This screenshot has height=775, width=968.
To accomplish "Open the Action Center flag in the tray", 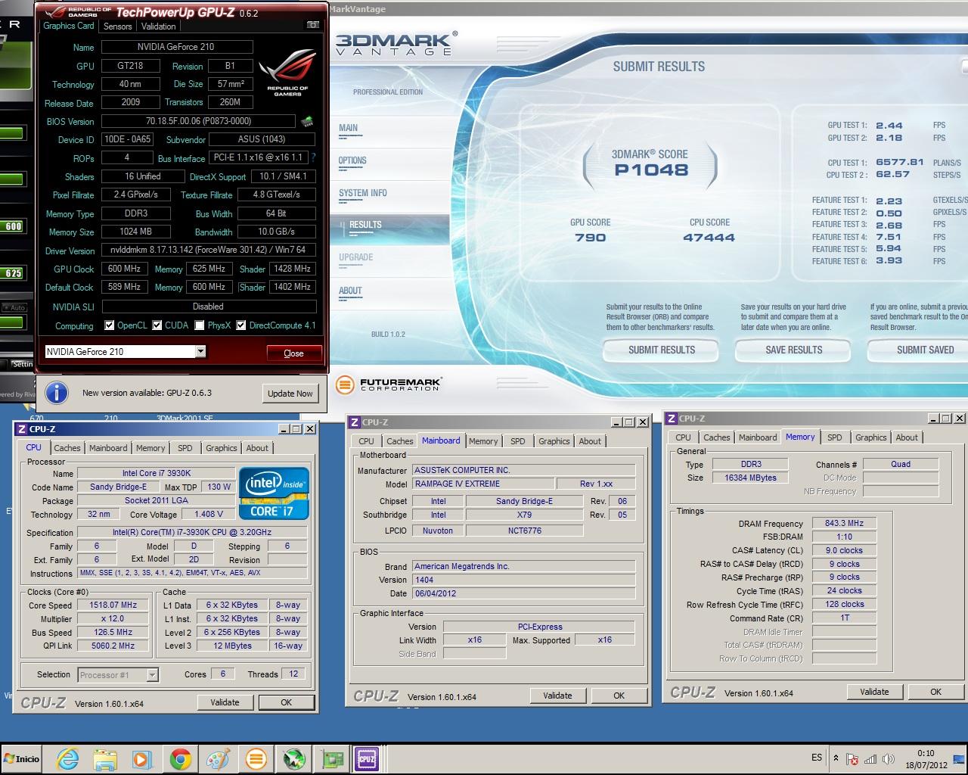I will click(852, 759).
